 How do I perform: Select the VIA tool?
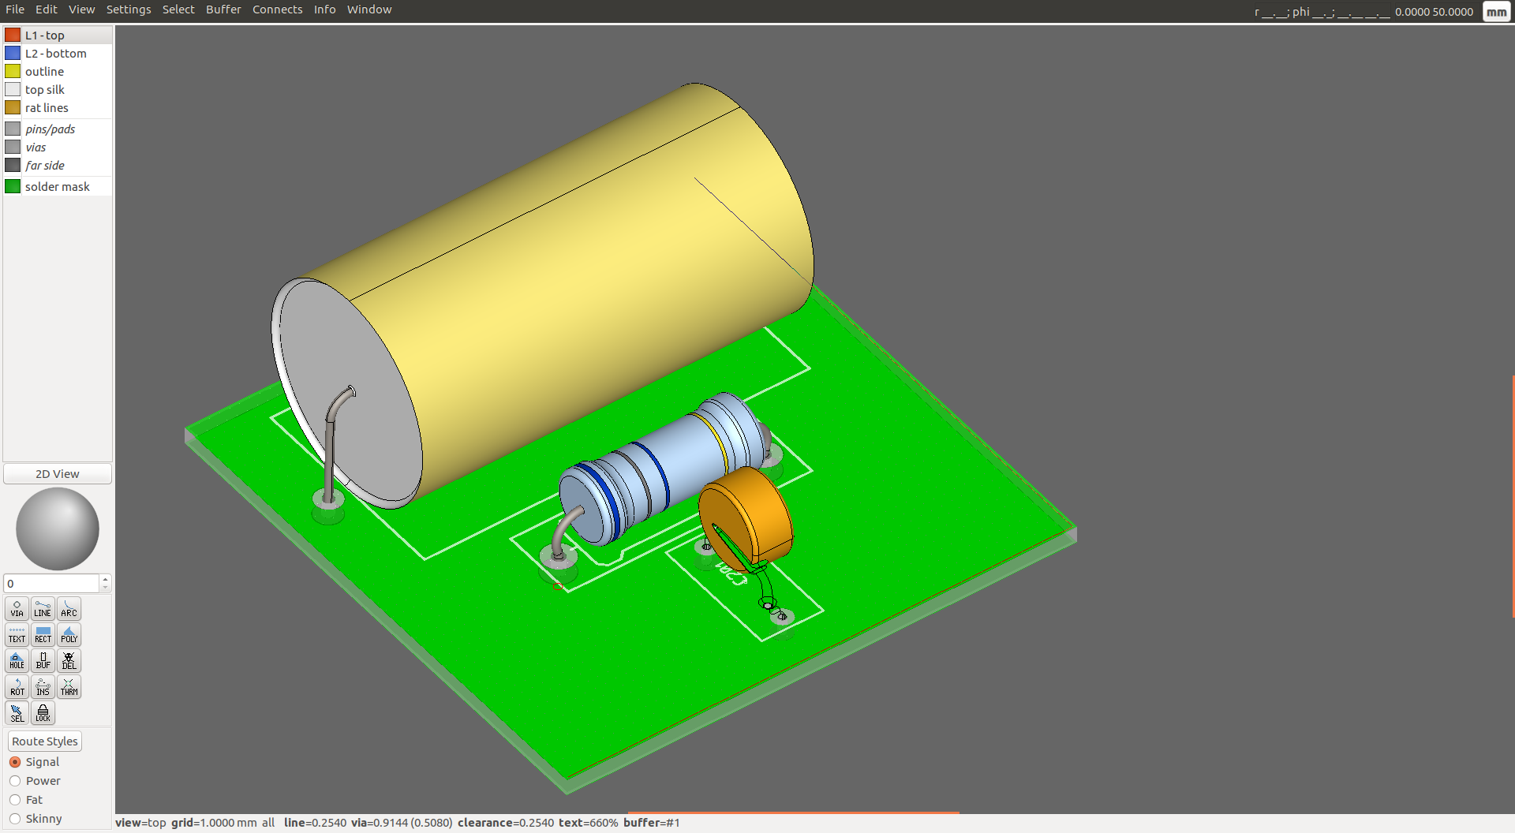coord(17,609)
